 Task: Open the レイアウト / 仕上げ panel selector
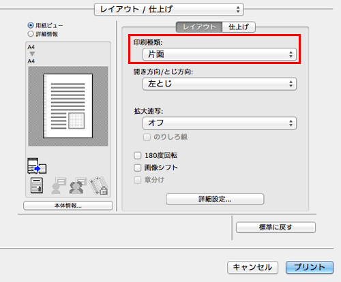click(169, 10)
